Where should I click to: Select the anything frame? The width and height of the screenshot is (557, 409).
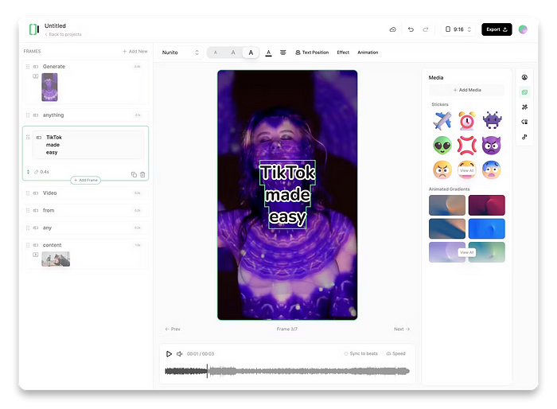[x=85, y=115]
